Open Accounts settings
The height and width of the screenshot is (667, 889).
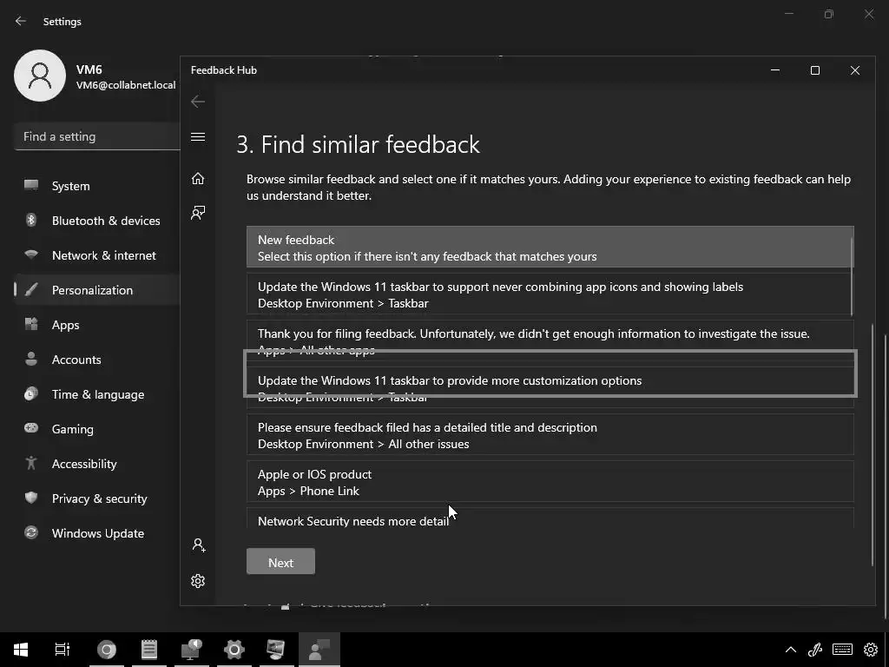[x=97, y=360]
